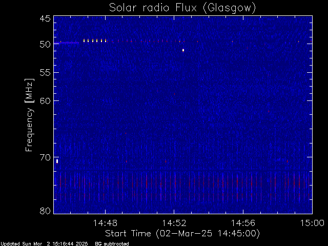
Task: Click the 14:52 time tick label
Action: pyautogui.click(x=174, y=223)
